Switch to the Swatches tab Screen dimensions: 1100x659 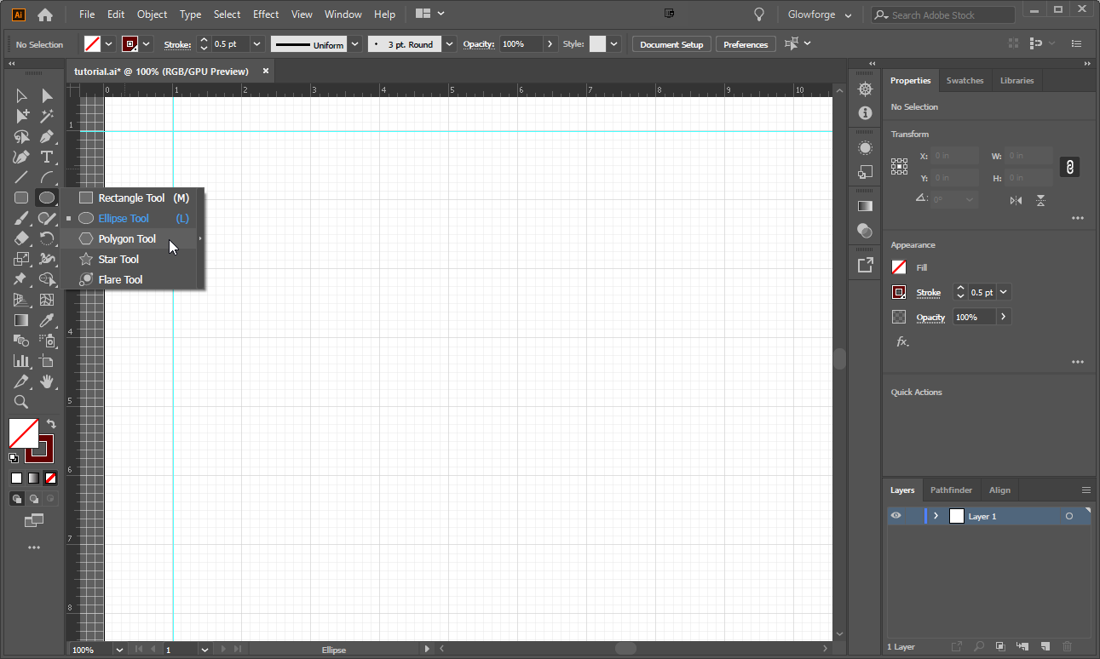[x=965, y=81]
